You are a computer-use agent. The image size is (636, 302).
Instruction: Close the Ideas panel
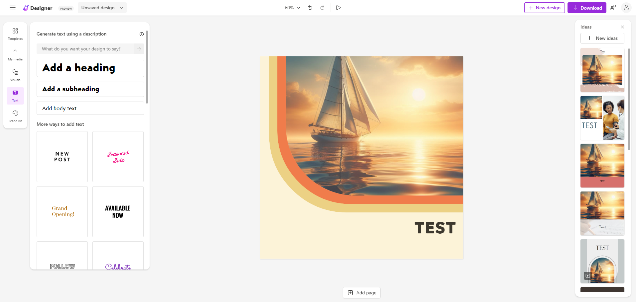(x=622, y=27)
